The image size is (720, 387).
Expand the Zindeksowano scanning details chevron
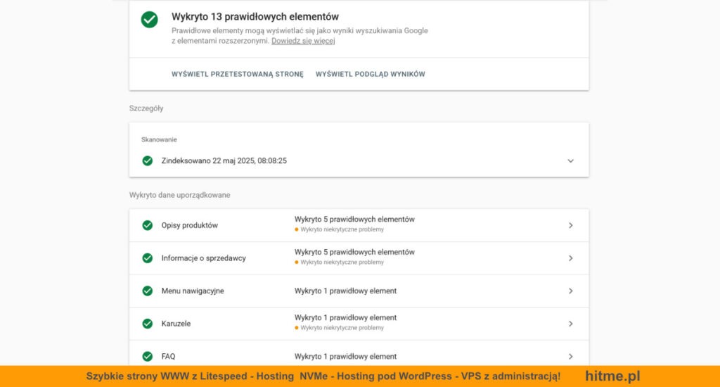click(570, 160)
